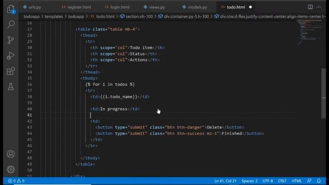
Task: Switch to the views.py tab
Action: tap(154, 7)
